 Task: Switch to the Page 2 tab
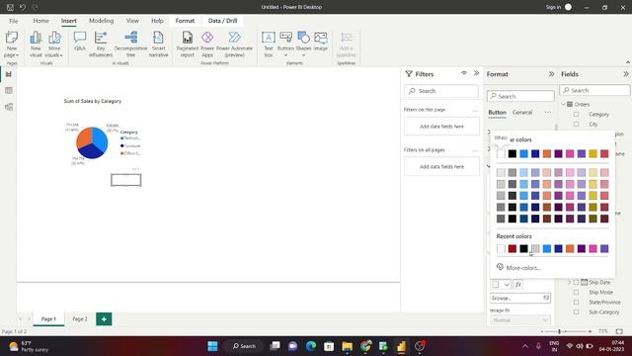(80, 318)
